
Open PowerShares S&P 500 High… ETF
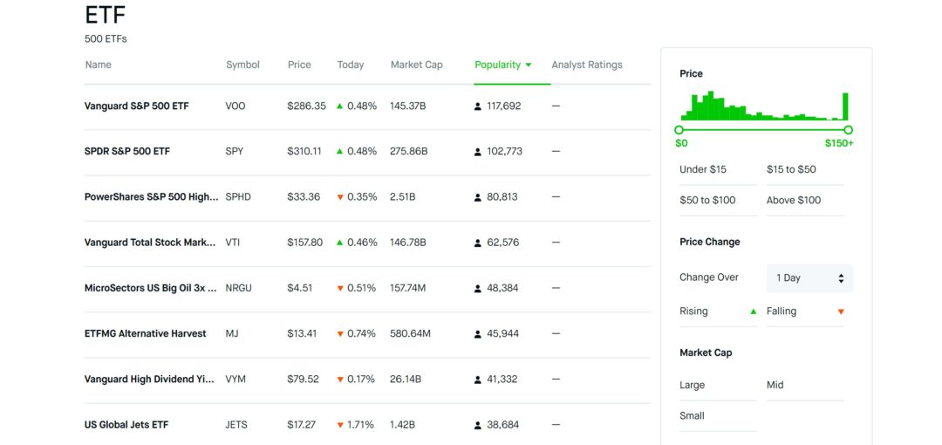pyautogui.click(x=152, y=197)
